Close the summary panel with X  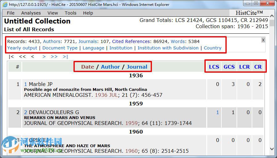pyautogui.click(x=263, y=40)
